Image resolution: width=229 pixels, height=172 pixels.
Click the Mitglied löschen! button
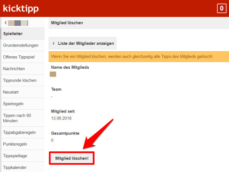(x=72, y=158)
